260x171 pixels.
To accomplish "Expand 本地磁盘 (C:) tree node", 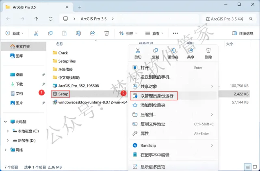I will pos(8,131).
